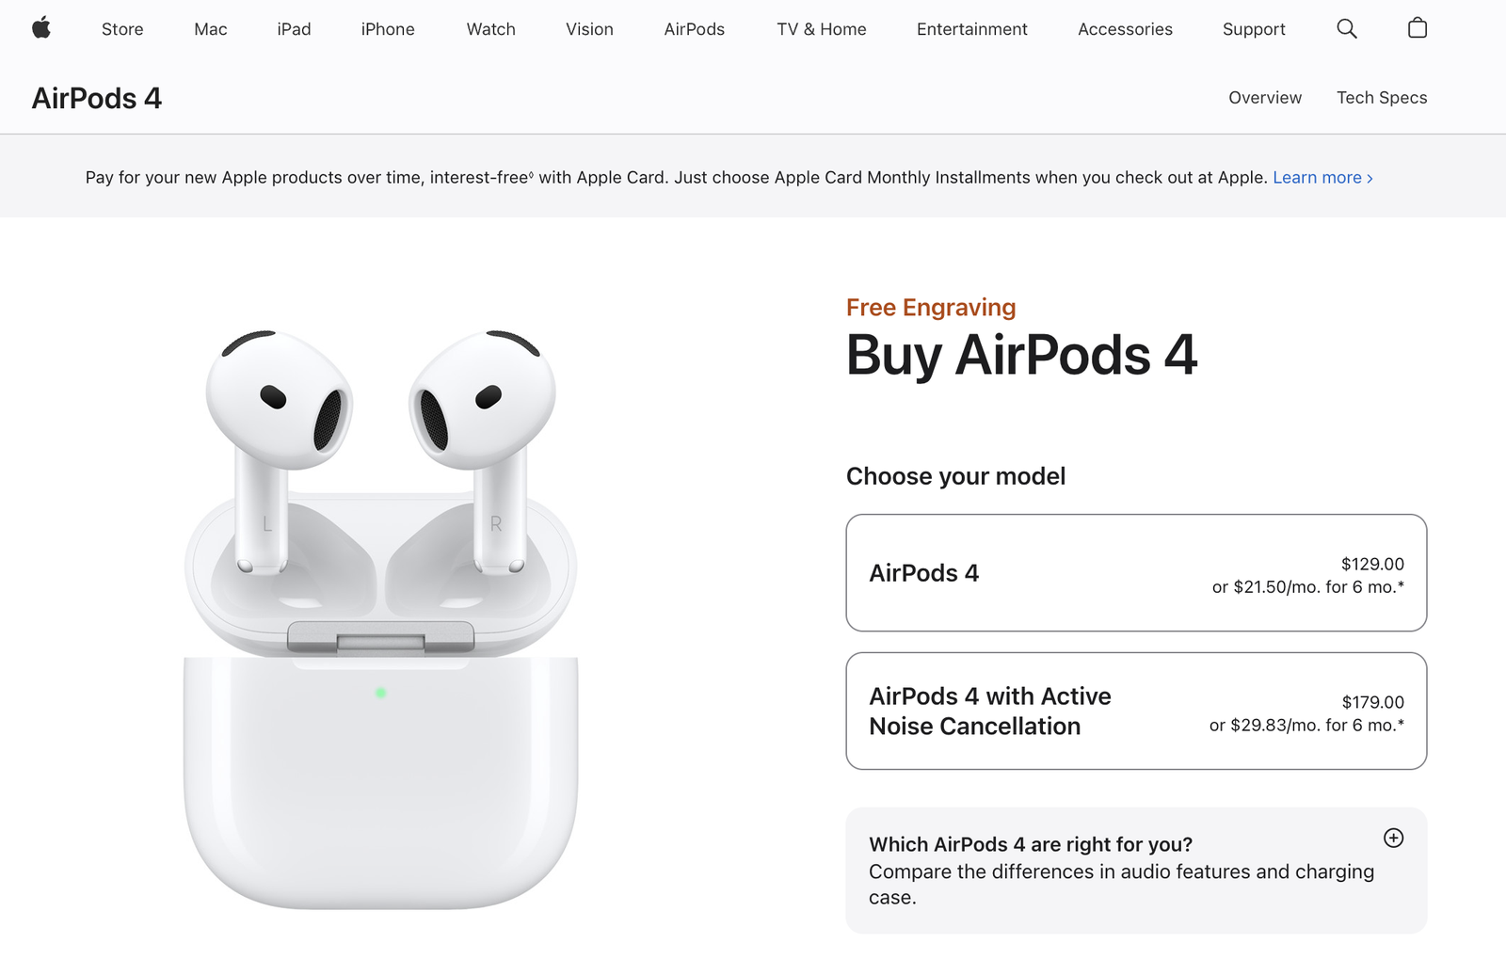Open the AirPods navigation menu

tap(695, 29)
